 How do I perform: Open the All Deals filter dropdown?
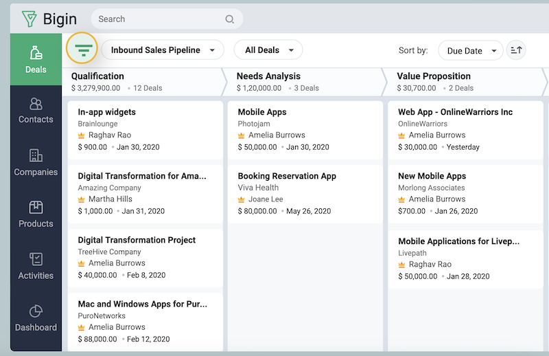(x=268, y=50)
